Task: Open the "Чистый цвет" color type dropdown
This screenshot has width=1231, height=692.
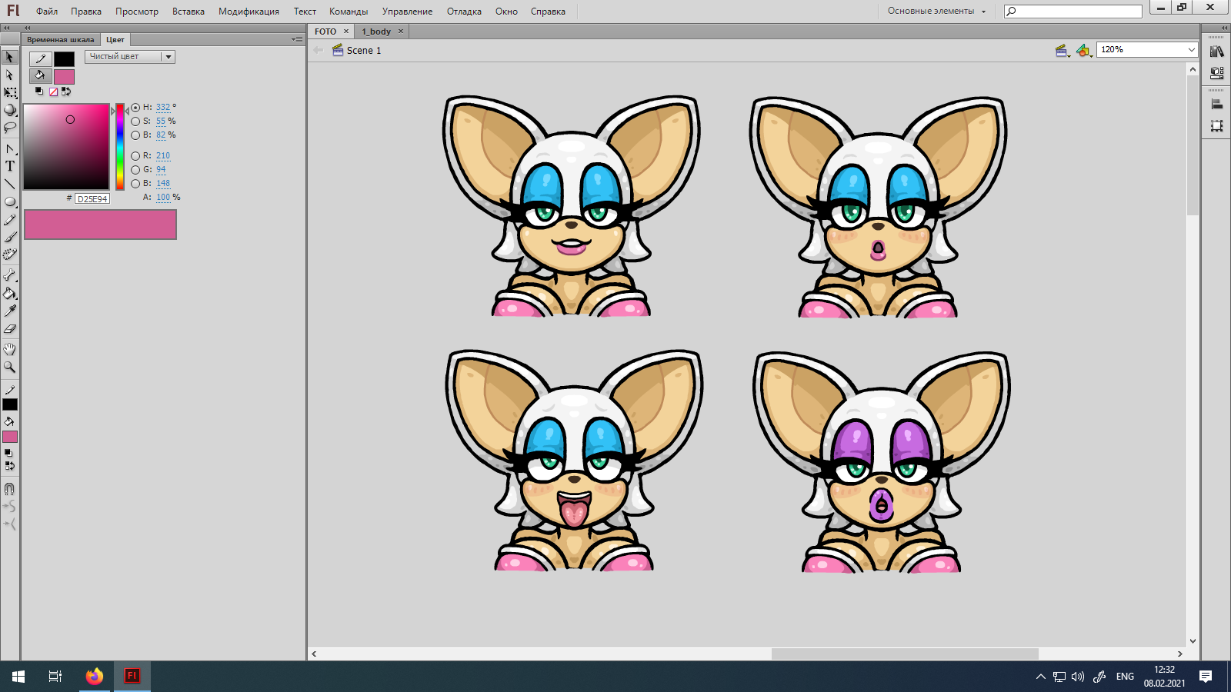Action: tap(130, 57)
